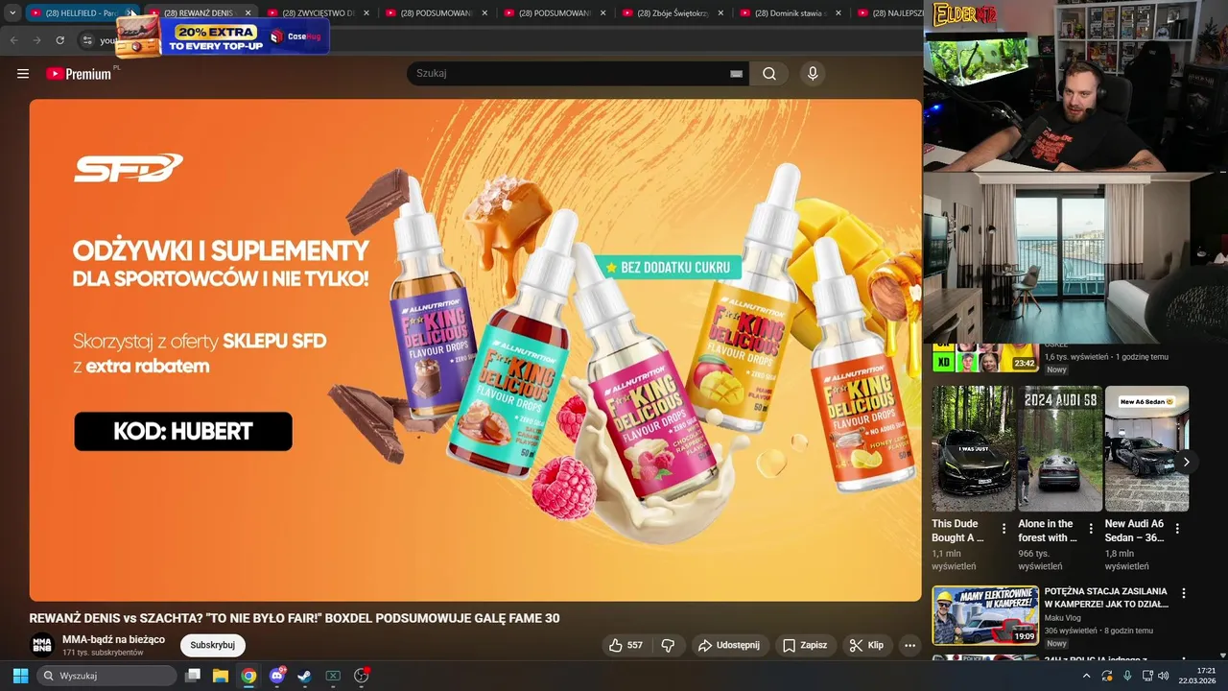Viewport: 1228px width, 691px height.
Task: Open Task View on the taskbar
Action: [x=193, y=676]
